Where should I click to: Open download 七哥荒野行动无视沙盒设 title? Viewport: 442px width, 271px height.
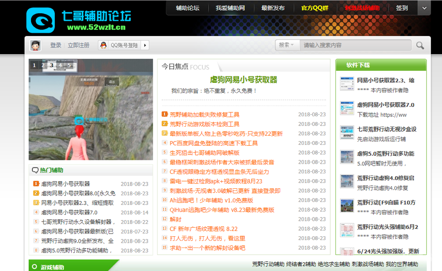387,129
